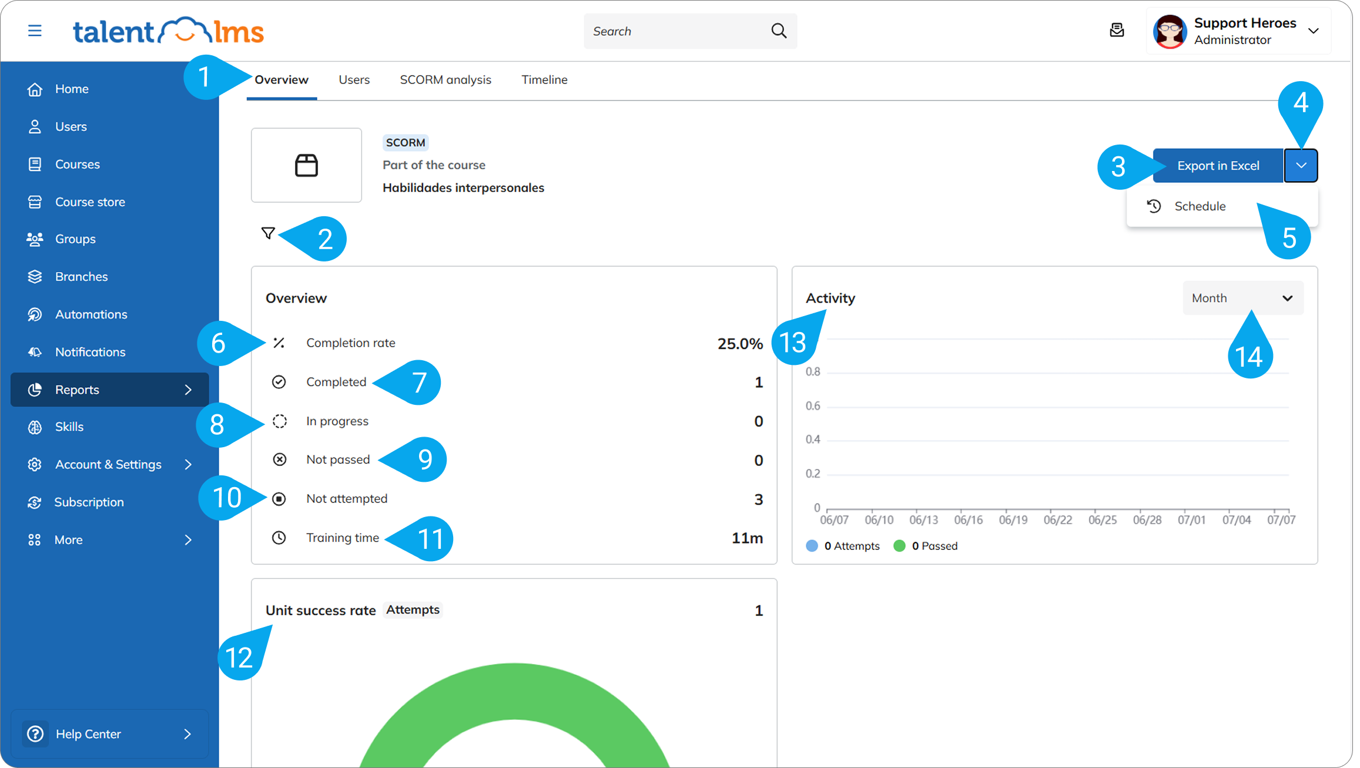1360x768 pixels.
Task: Open Home in the sidebar
Action: tap(109, 89)
